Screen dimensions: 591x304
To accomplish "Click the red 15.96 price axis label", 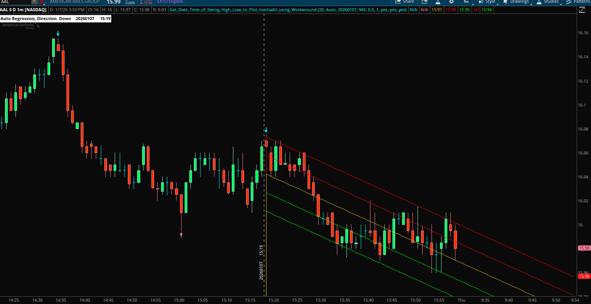I will 584,276.
